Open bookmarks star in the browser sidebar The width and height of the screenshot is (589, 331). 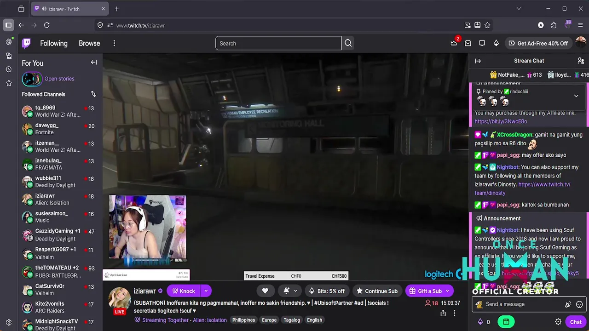click(9, 83)
